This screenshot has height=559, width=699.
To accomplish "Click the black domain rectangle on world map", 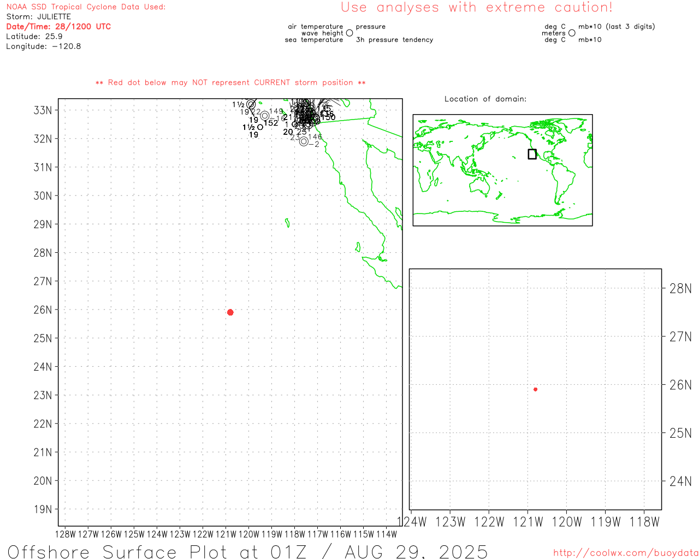I will click(532, 154).
